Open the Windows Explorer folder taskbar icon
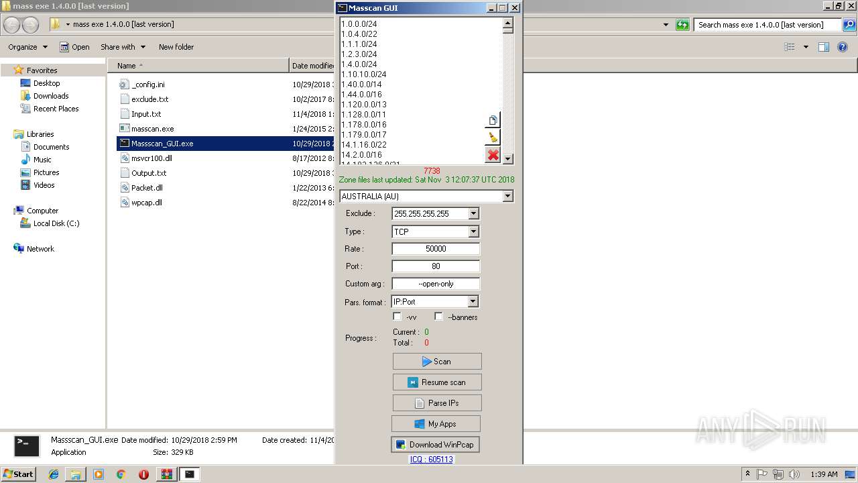The width and height of the screenshot is (858, 483). click(x=76, y=474)
